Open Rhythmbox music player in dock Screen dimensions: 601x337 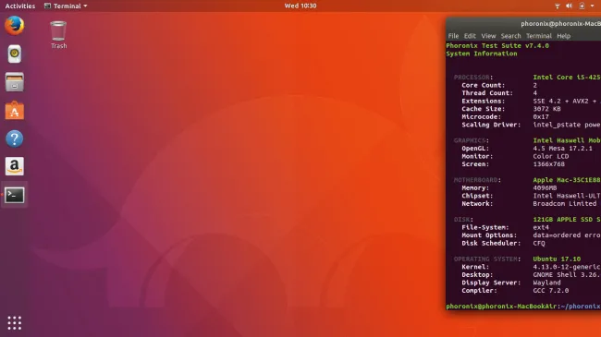coord(14,54)
